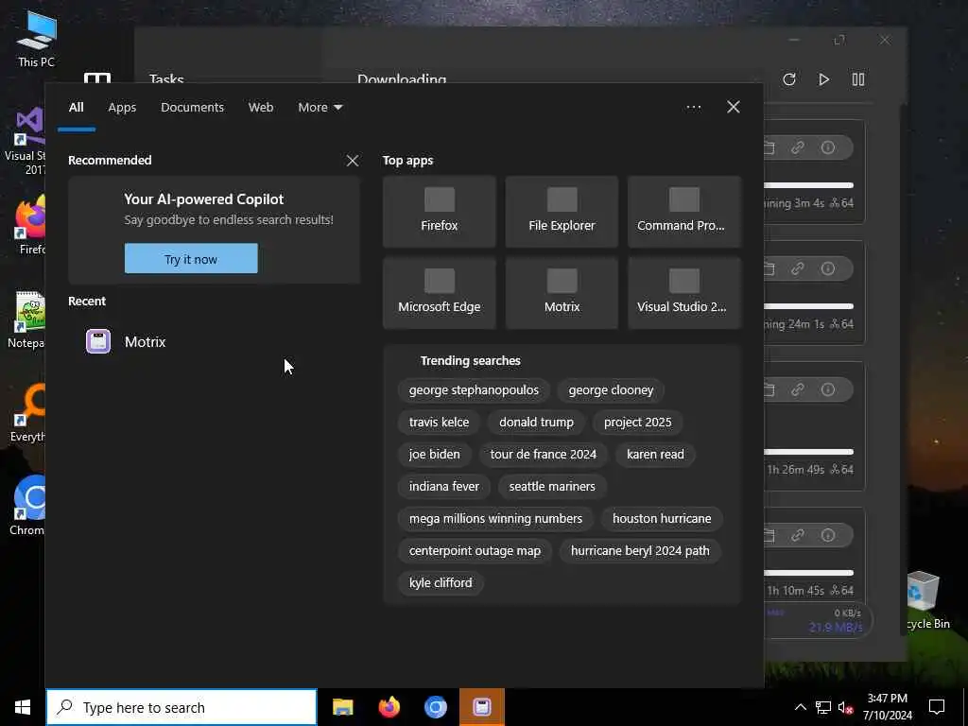Search mega millions winning numbers
The image size is (968, 726).
tap(495, 519)
